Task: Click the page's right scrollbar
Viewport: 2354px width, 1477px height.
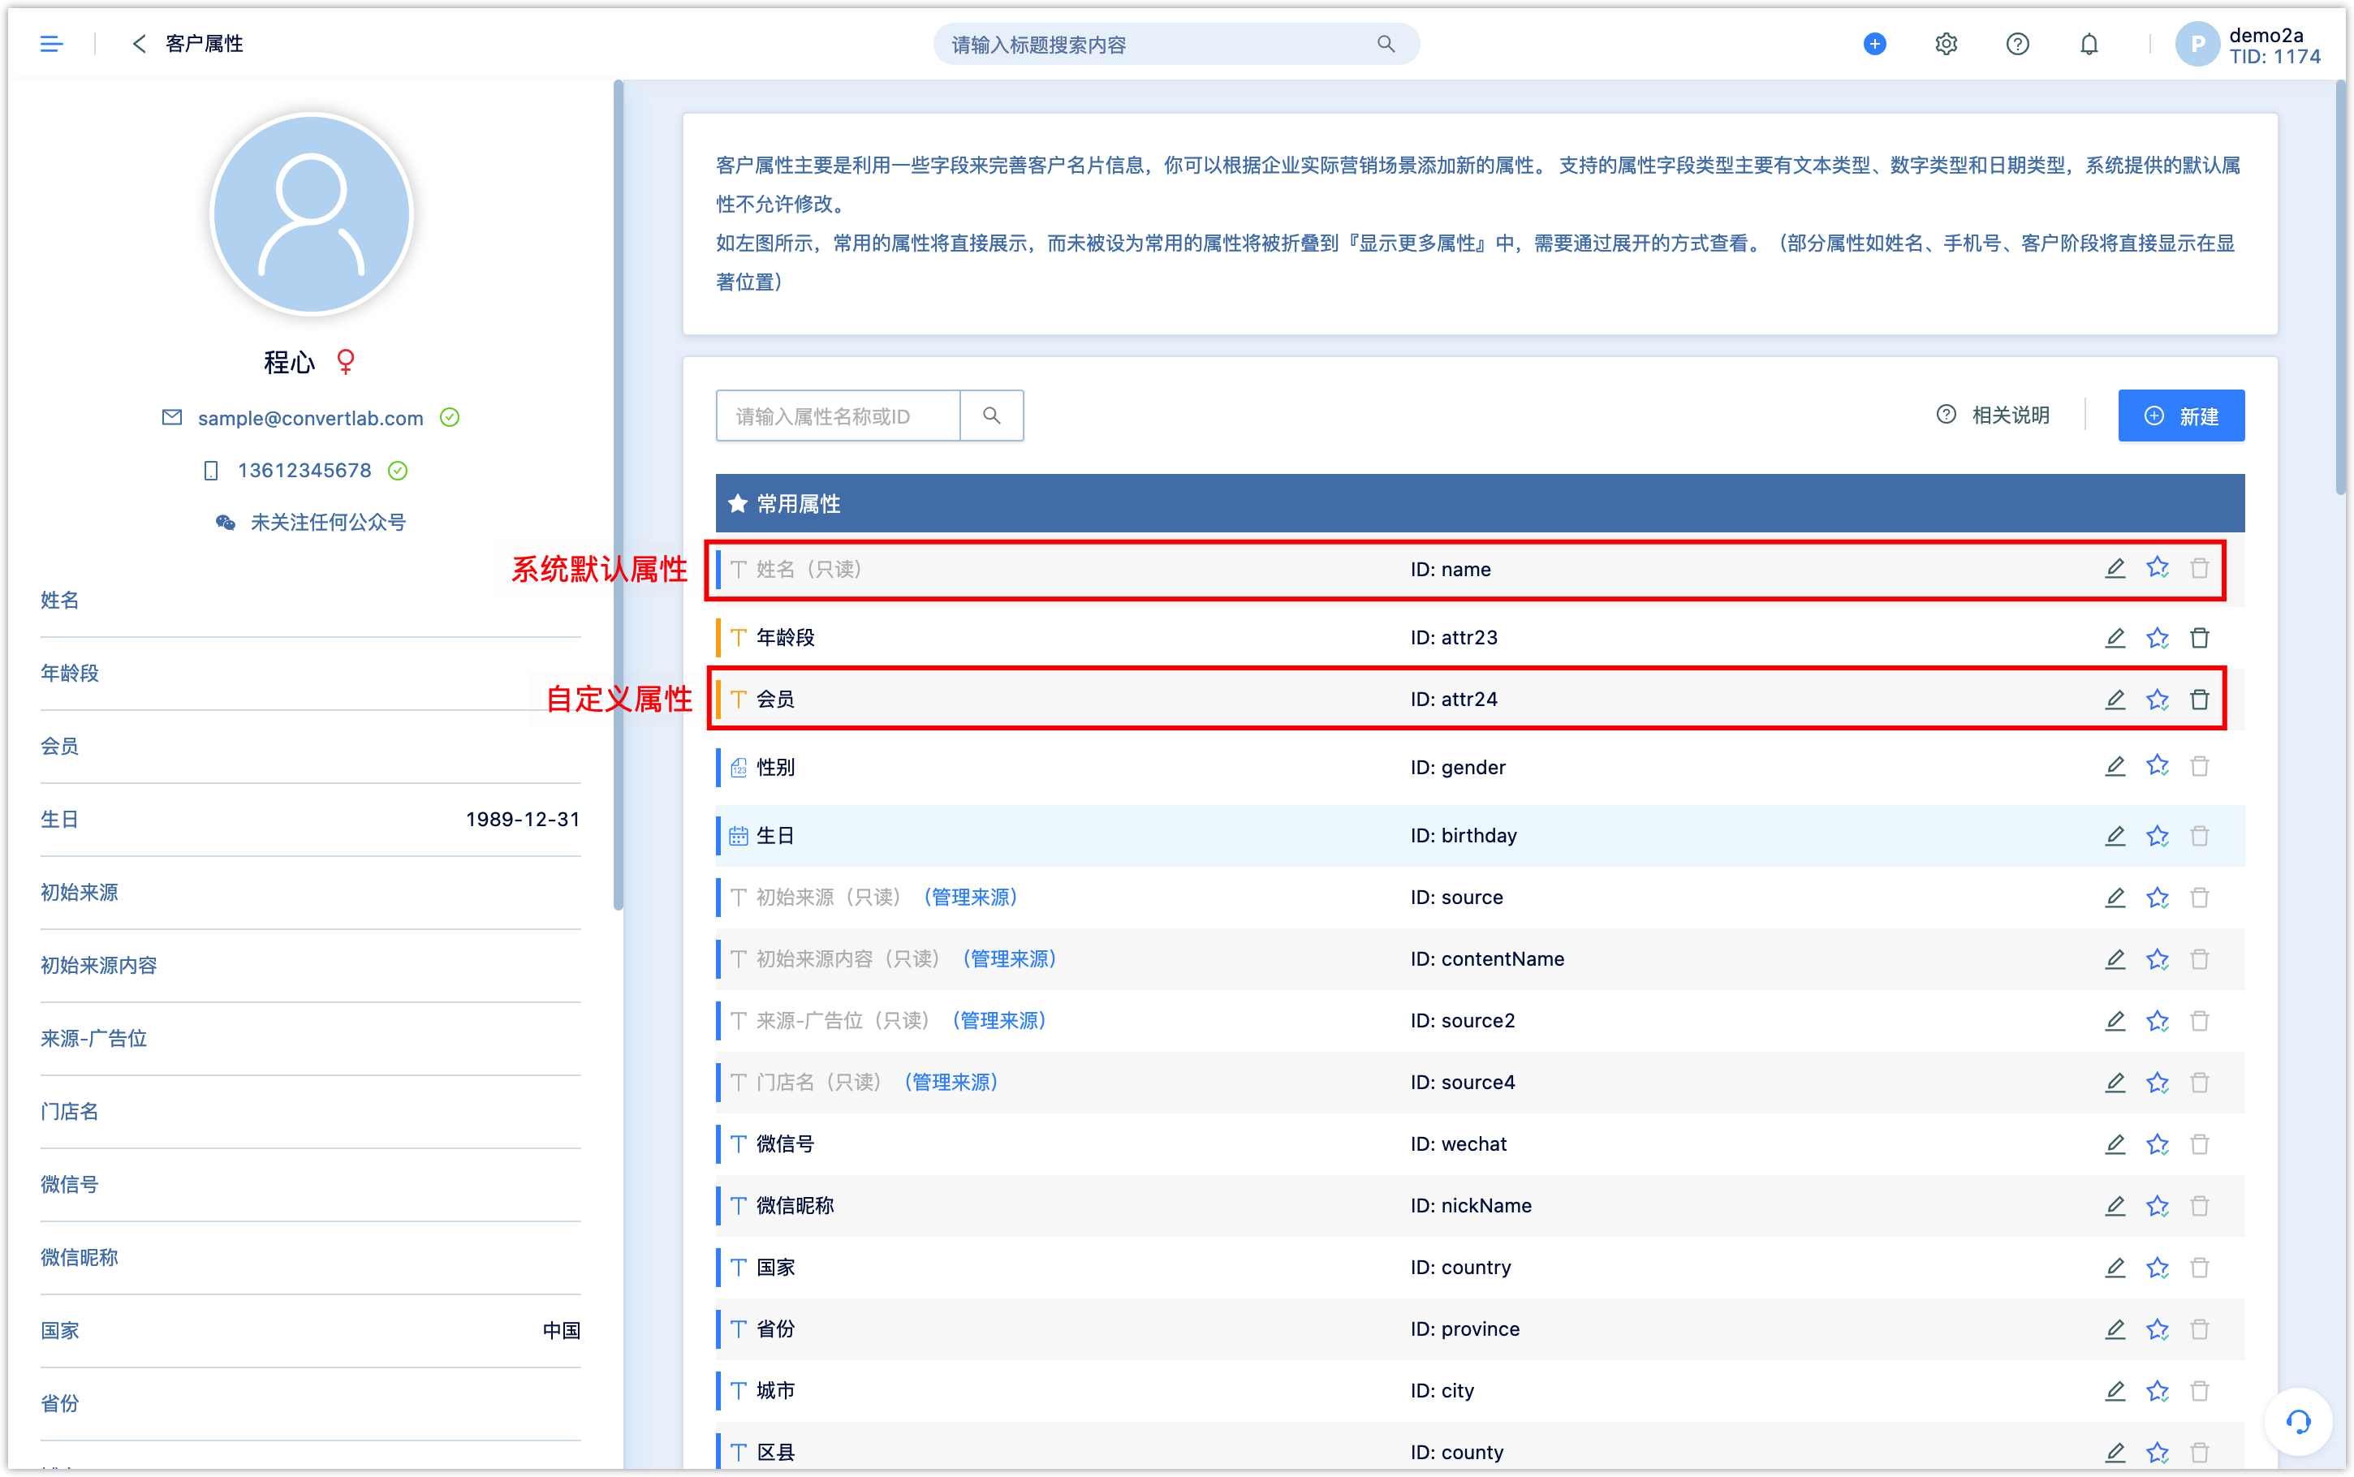Action: pyautogui.click(x=2339, y=289)
